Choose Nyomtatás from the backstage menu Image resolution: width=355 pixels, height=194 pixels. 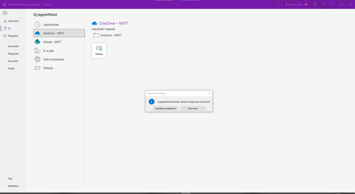(13, 46)
